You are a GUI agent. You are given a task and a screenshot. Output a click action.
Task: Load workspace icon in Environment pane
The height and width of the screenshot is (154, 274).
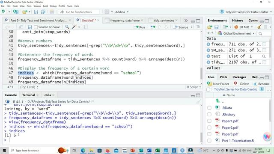(209, 27)
